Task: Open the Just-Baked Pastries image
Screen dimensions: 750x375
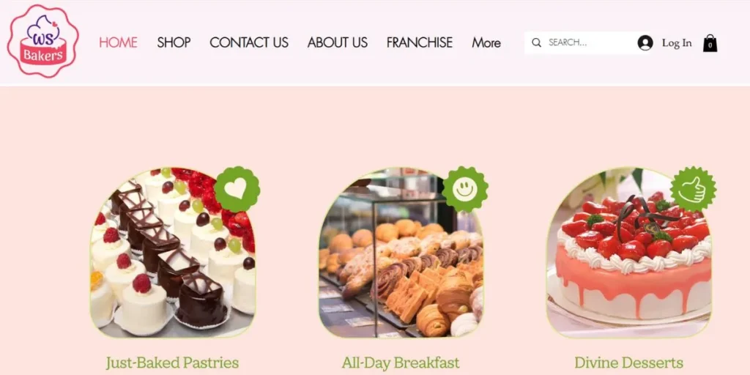Action: coord(172,253)
